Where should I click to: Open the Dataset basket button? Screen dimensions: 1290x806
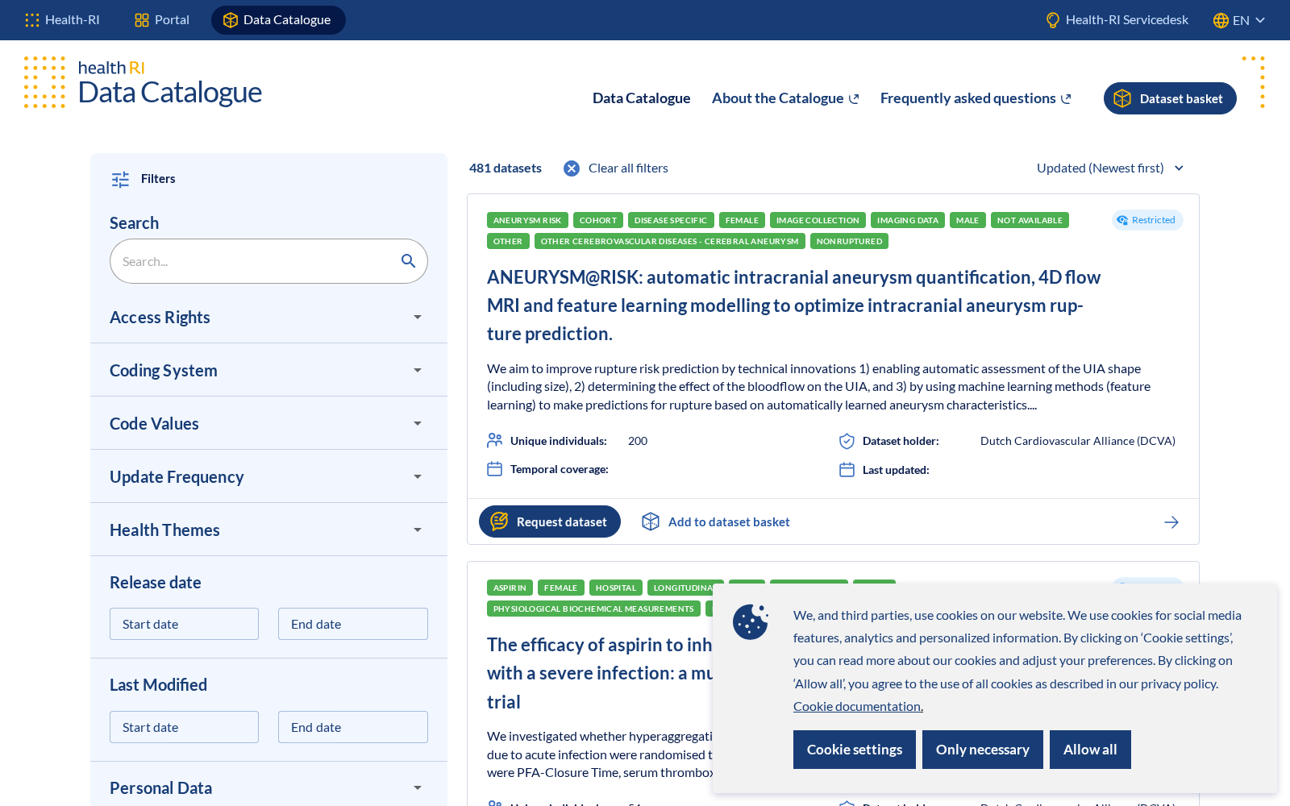click(1170, 98)
